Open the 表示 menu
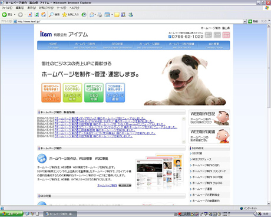The width and height of the screenshot is (271, 217). point(31,8)
